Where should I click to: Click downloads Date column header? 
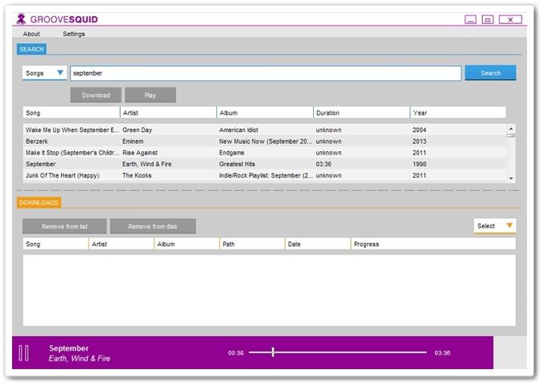318,244
